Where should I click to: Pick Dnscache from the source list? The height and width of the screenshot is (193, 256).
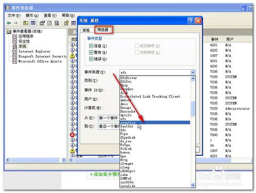click(x=127, y=112)
